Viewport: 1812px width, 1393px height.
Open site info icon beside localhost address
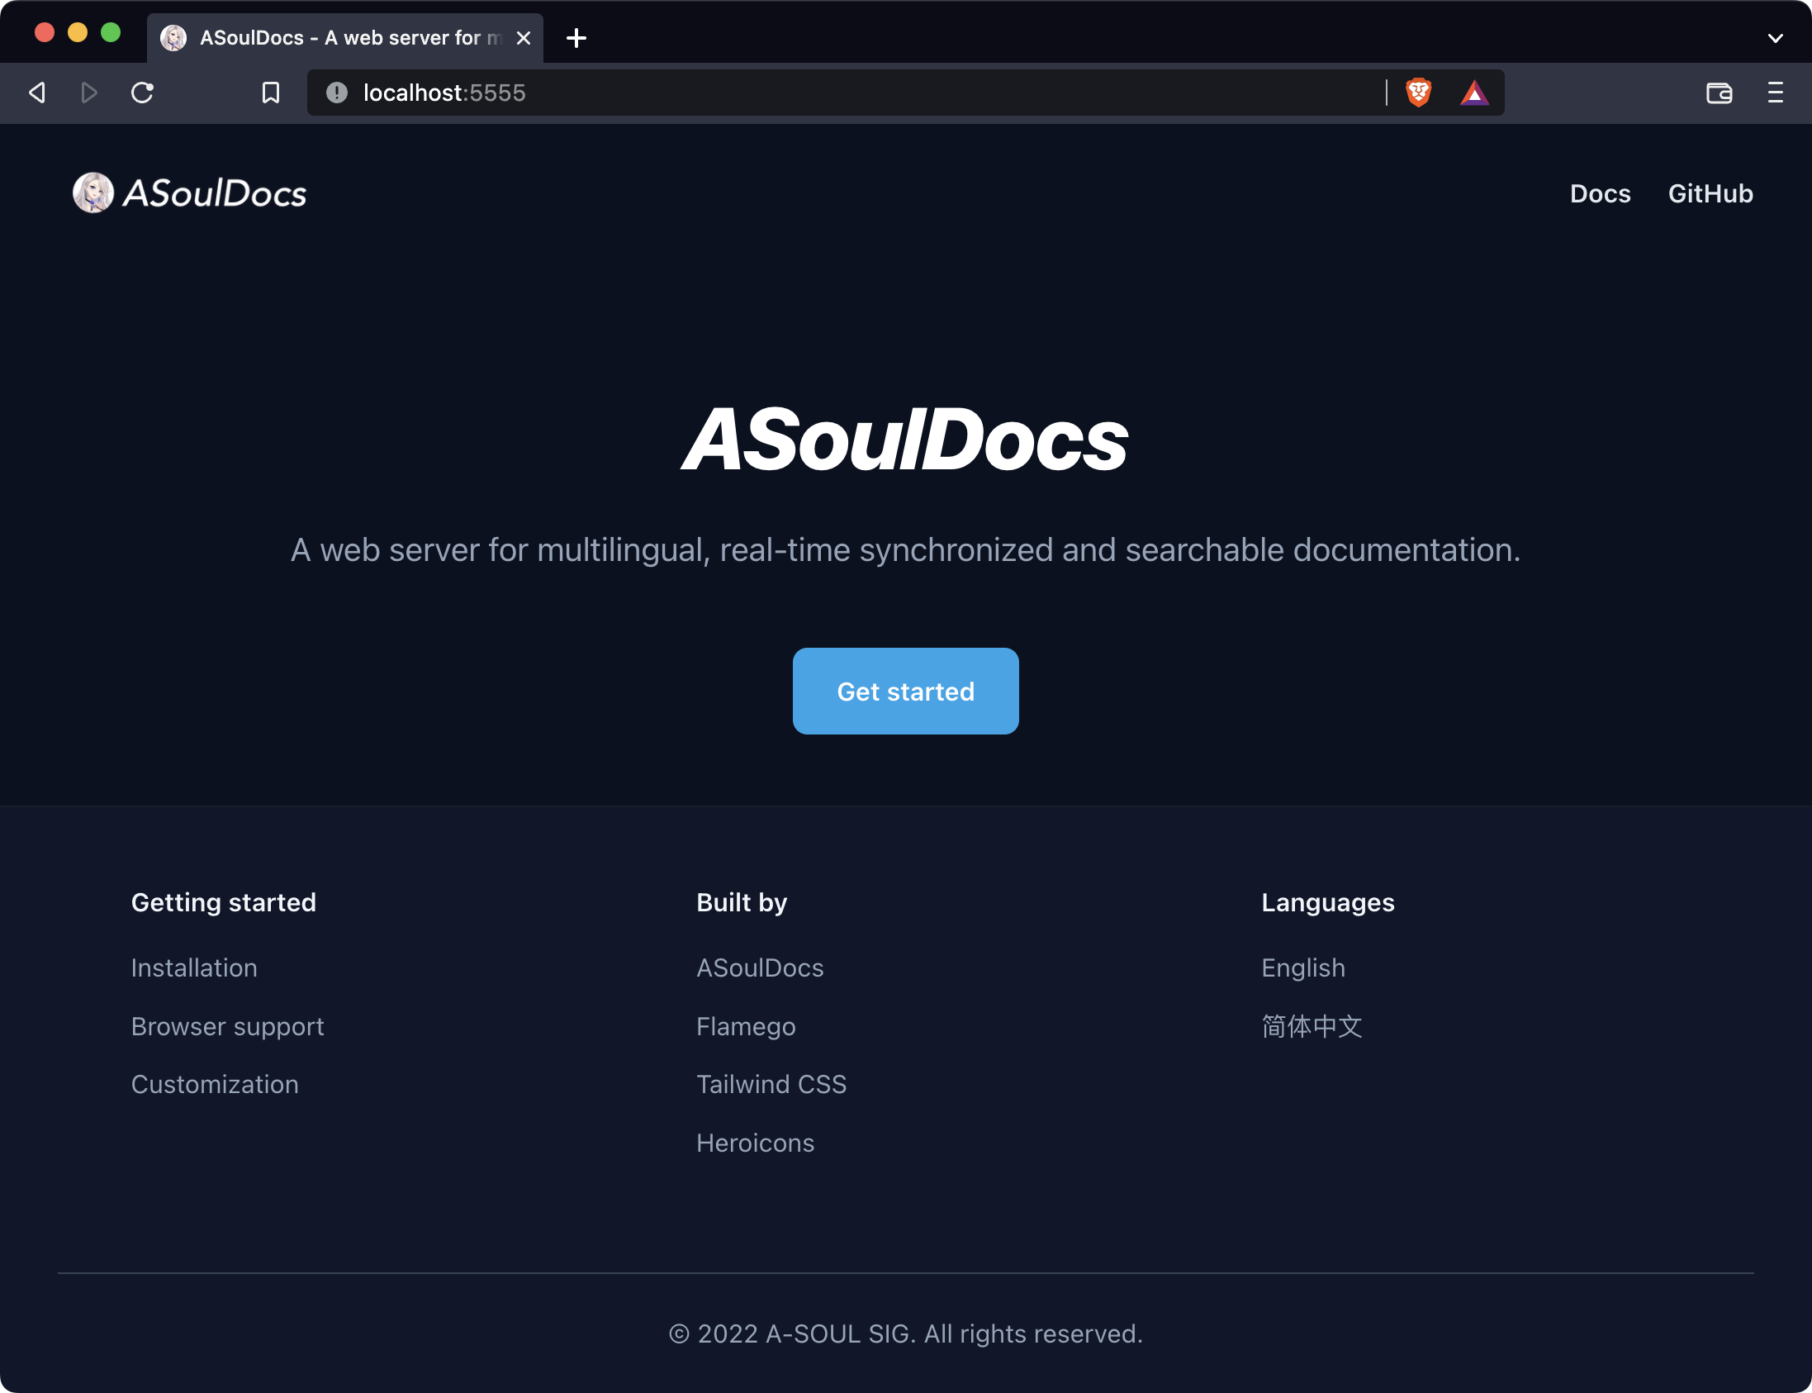tap(336, 92)
